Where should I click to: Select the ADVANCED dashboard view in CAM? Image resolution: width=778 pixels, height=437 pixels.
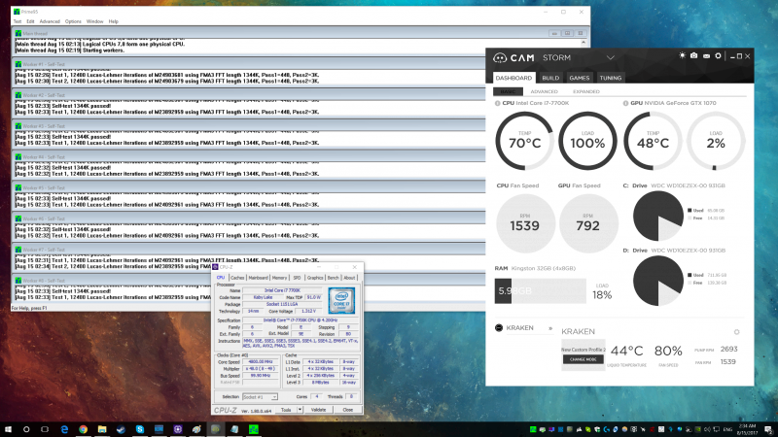point(545,91)
